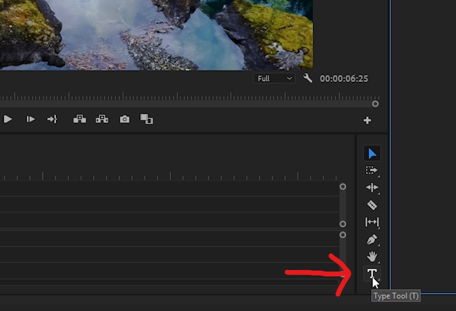456x311 pixels.
Task: Activate the Selection tool arrow
Action: [372, 153]
